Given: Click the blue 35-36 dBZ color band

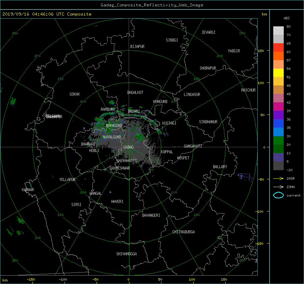Looking at the screenshot, I should pos(278,124).
